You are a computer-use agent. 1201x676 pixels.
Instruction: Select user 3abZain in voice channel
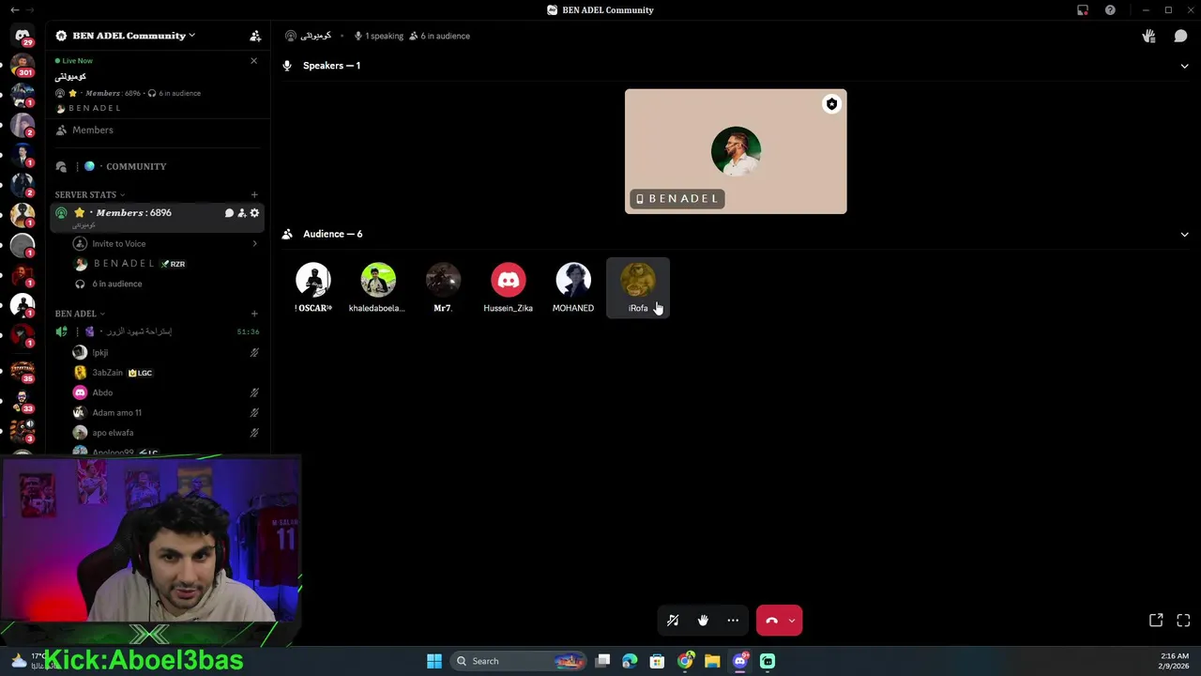pos(165,373)
